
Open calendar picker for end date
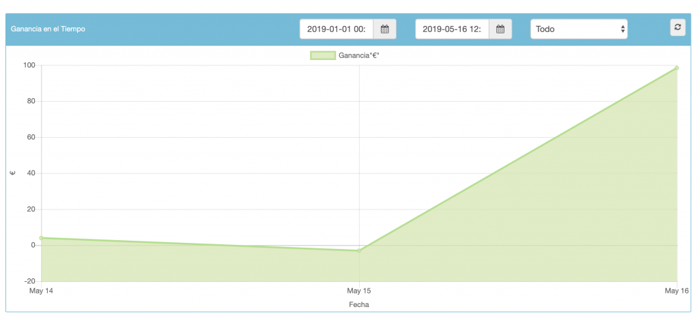point(500,29)
